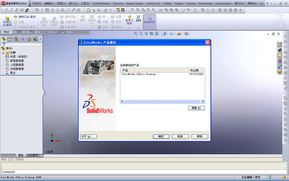
Task: Switch to the 草图 sketch tab
Action: pyautogui.click(x=19, y=32)
